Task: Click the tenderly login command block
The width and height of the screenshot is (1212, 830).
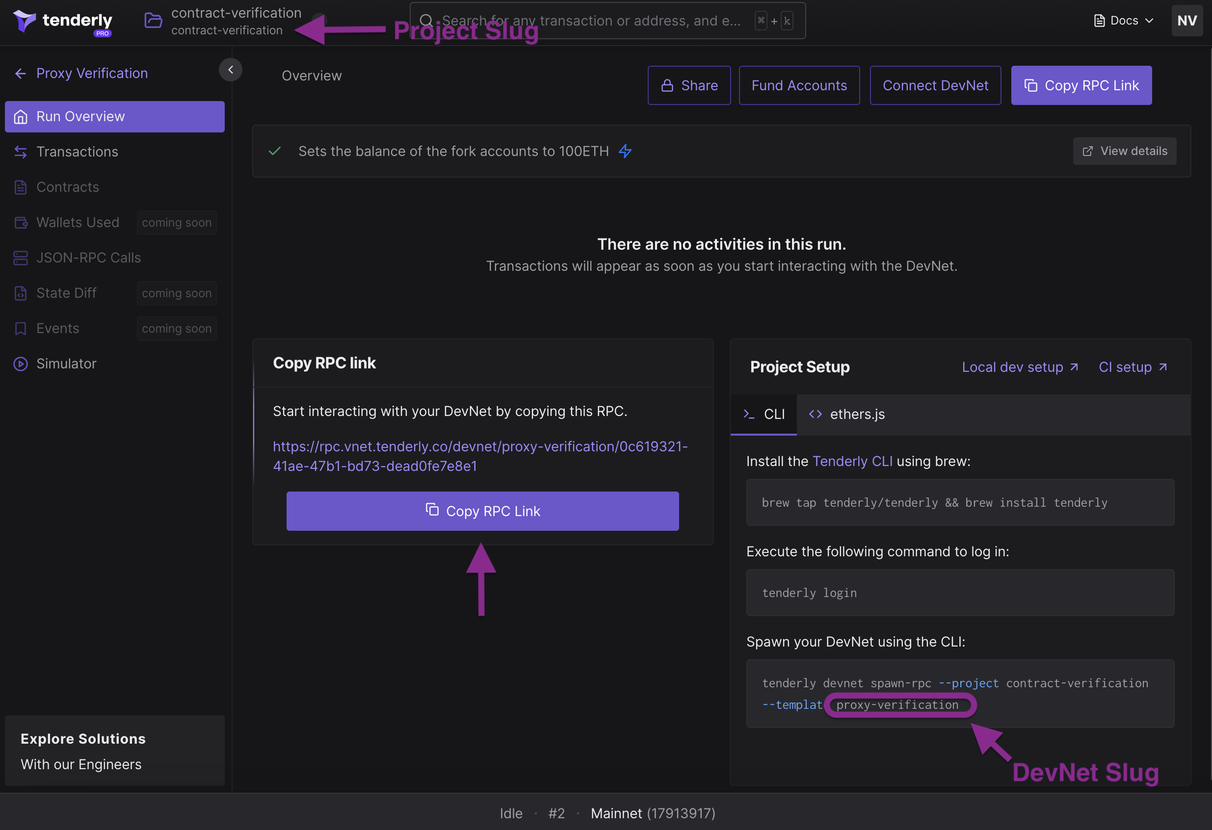Action: click(960, 593)
